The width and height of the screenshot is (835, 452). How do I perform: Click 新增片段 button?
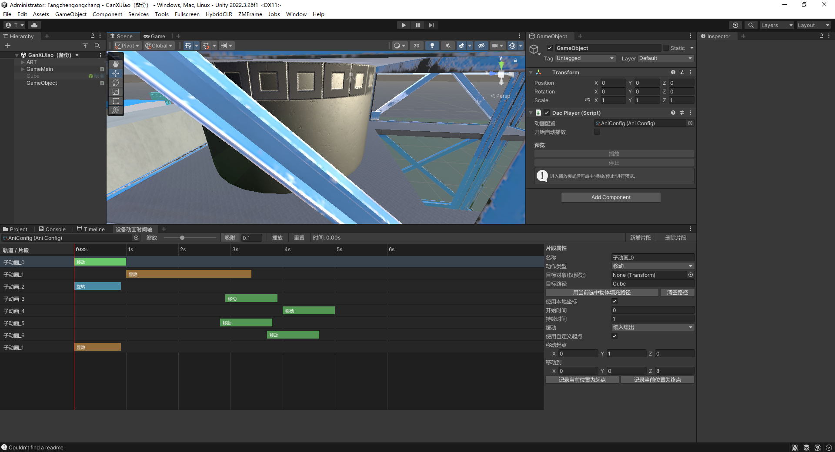(x=640, y=238)
